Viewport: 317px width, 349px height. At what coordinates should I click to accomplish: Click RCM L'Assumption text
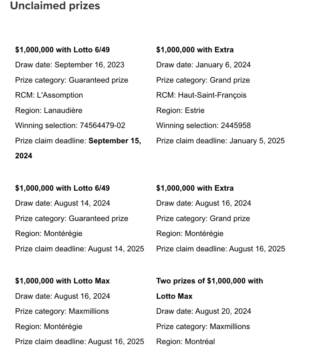coord(49,95)
